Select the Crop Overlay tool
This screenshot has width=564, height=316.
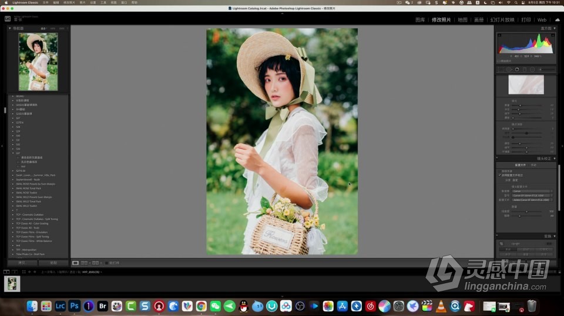point(501,69)
